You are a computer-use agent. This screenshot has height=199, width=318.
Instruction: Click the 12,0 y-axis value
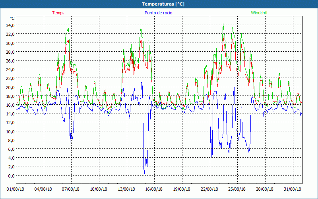(11, 123)
